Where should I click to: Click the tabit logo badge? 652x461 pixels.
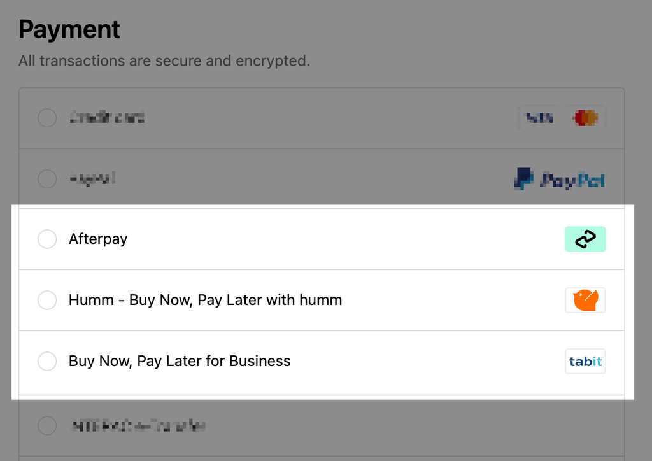585,361
